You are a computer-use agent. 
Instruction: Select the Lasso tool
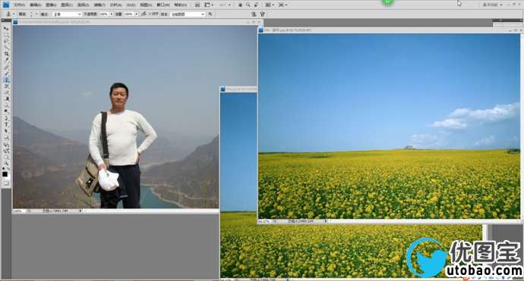pos(5,42)
